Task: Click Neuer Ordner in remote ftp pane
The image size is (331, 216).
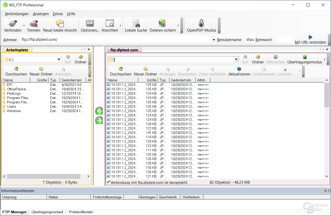Action: click(x=145, y=72)
